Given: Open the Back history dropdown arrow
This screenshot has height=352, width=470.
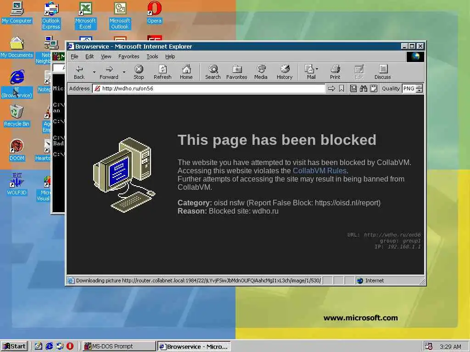Looking at the screenshot, I should (x=94, y=72).
